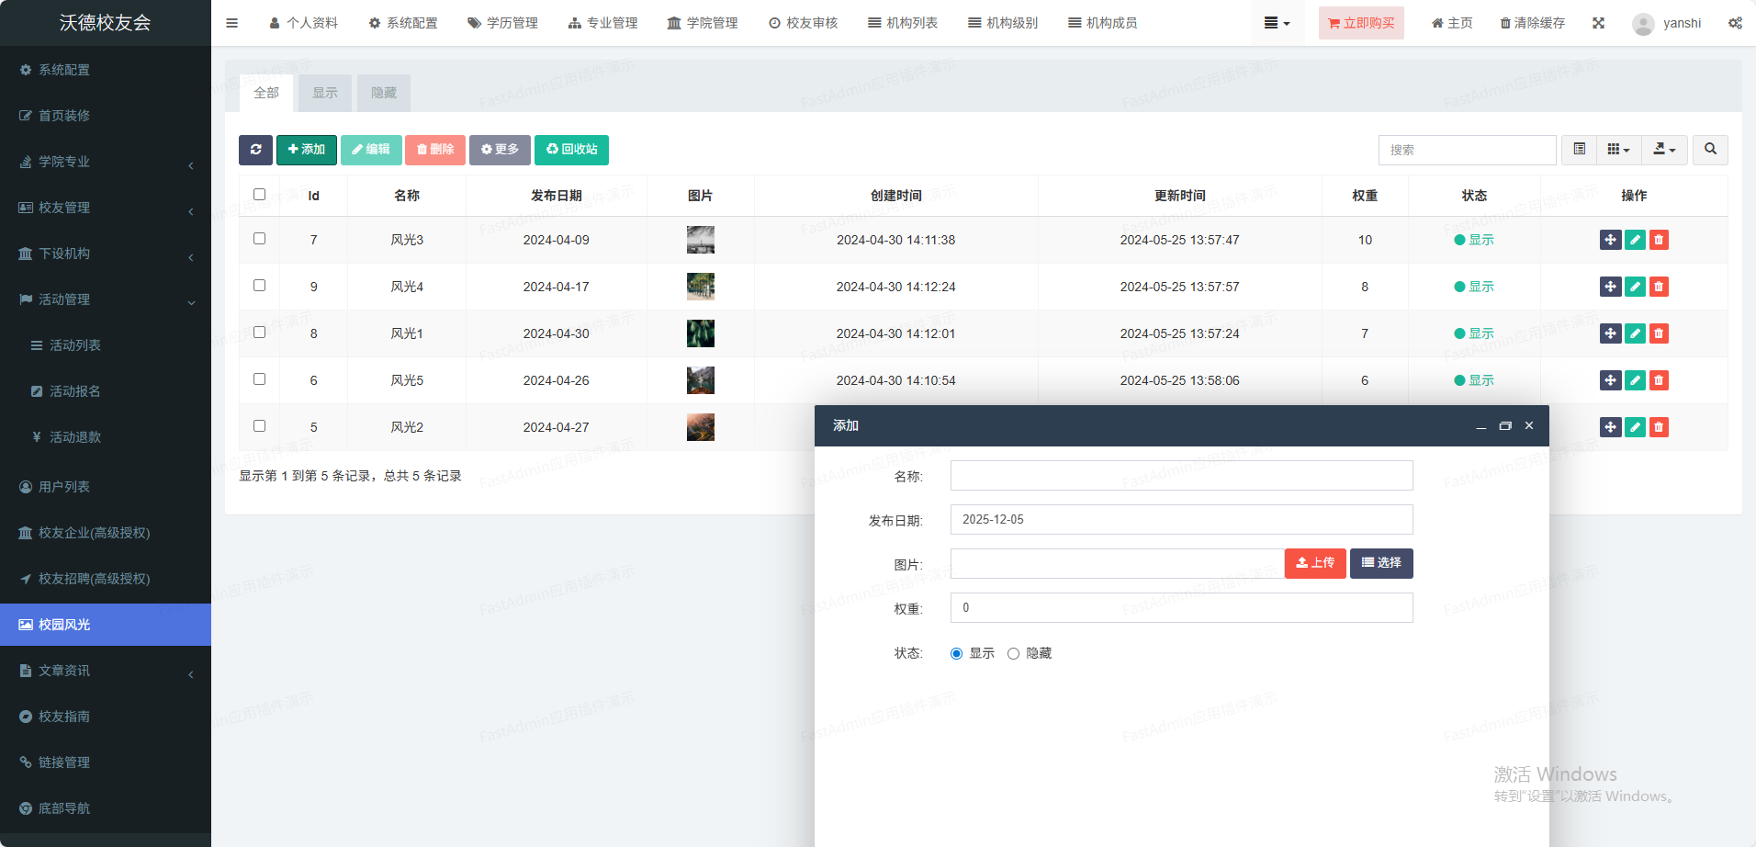1756x847 pixels.
Task: Click the 名称 input field in the dialog
Action: (1181, 476)
